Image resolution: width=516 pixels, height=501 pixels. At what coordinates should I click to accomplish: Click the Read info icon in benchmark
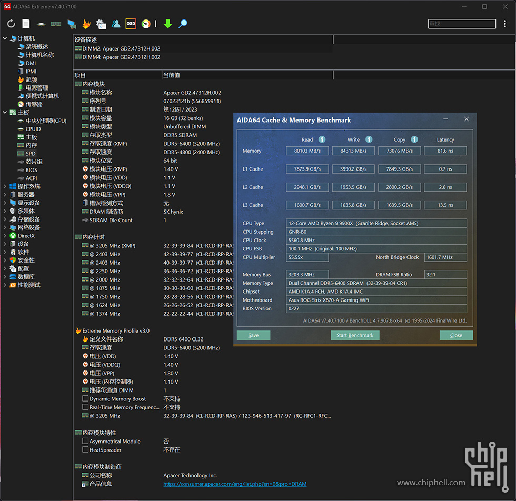tap(322, 139)
